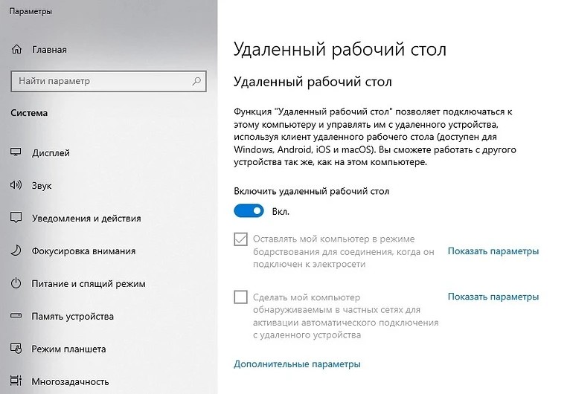
Task: Click the Вкл. label next to switch
Action: pyautogui.click(x=281, y=212)
